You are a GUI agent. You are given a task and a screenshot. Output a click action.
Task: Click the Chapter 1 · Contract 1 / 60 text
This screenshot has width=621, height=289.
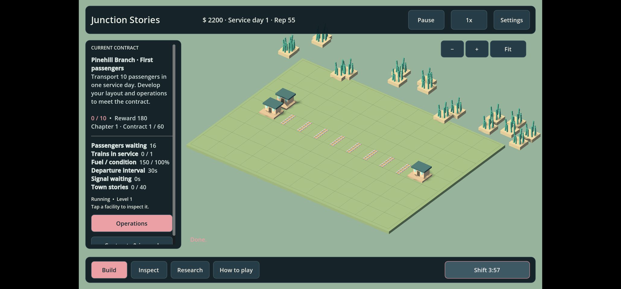[x=128, y=127]
